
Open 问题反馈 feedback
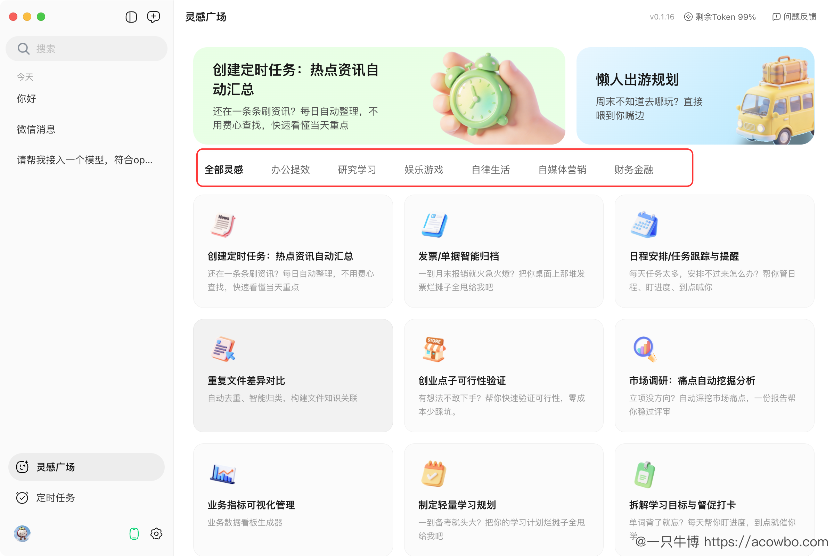pos(799,17)
